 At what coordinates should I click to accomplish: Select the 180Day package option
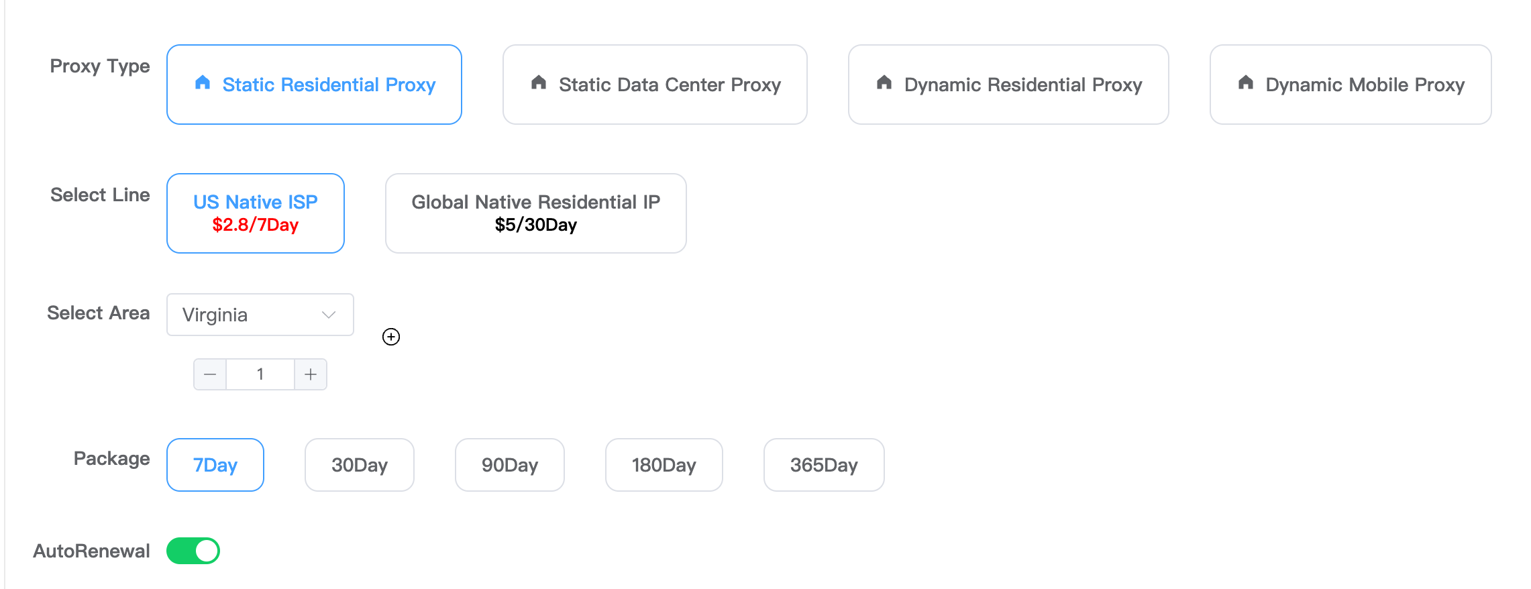[x=664, y=465]
